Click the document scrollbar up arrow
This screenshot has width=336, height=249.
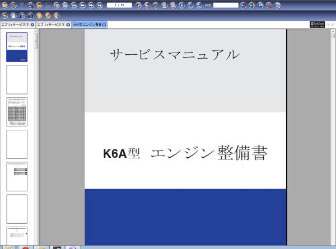point(333,31)
